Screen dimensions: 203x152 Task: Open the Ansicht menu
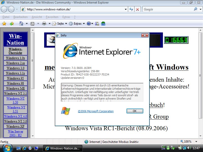(37, 17)
